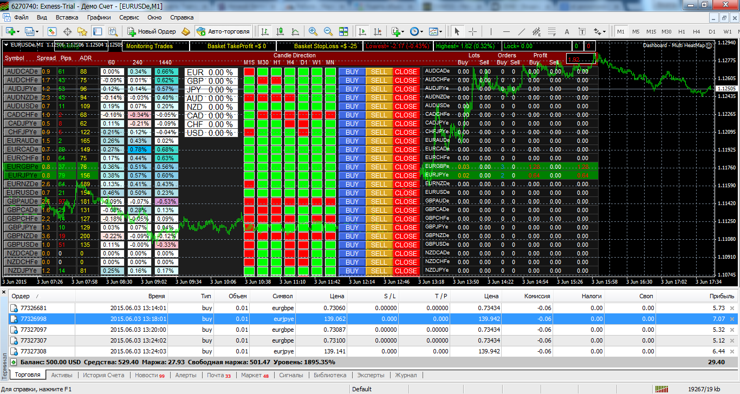Switch chart to candlestick display
Screen dimensions: 740x394
tap(280, 31)
